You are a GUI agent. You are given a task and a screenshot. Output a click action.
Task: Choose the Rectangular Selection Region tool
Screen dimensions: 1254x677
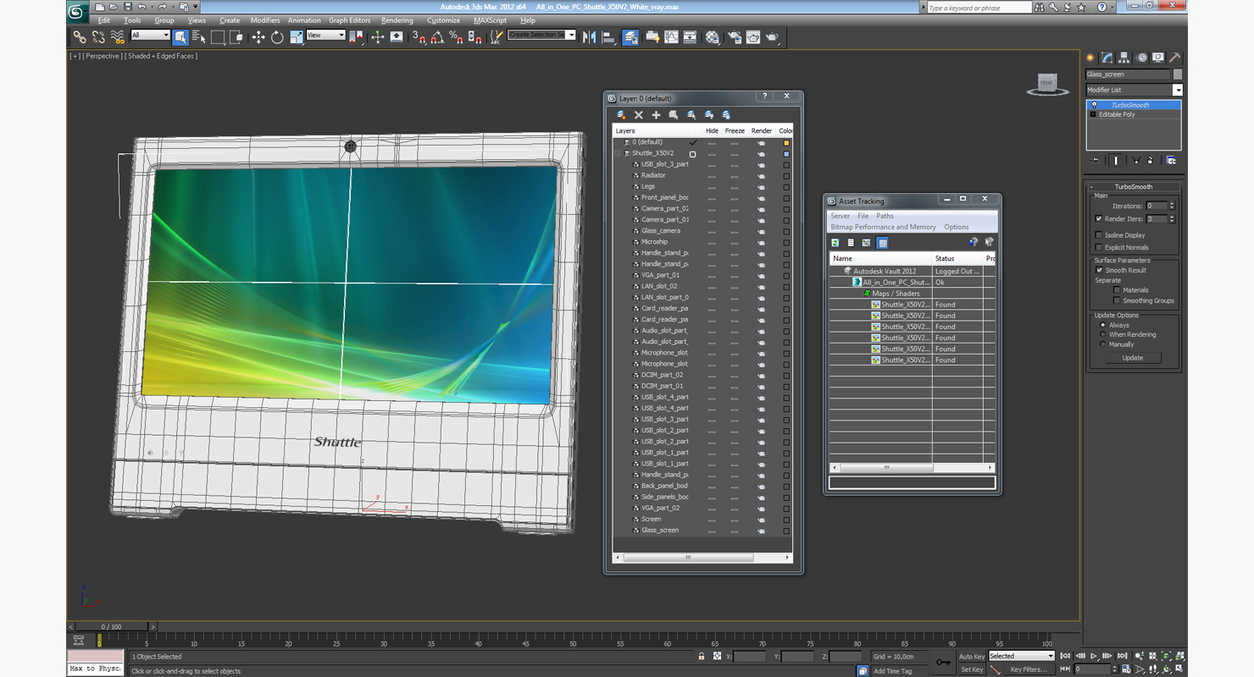218,37
